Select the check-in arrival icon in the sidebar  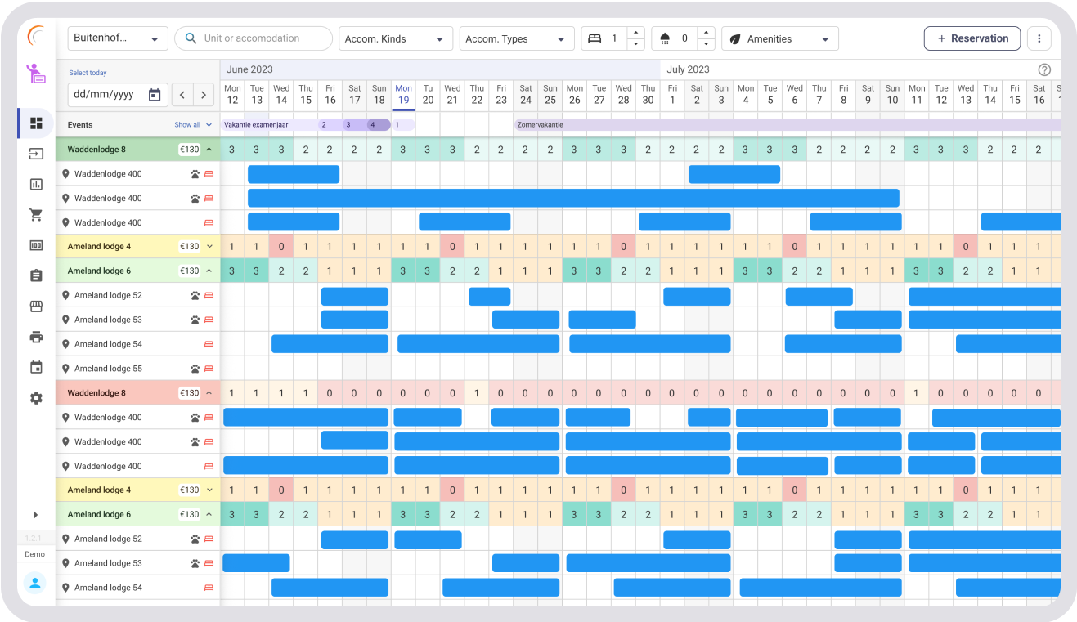(35, 154)
